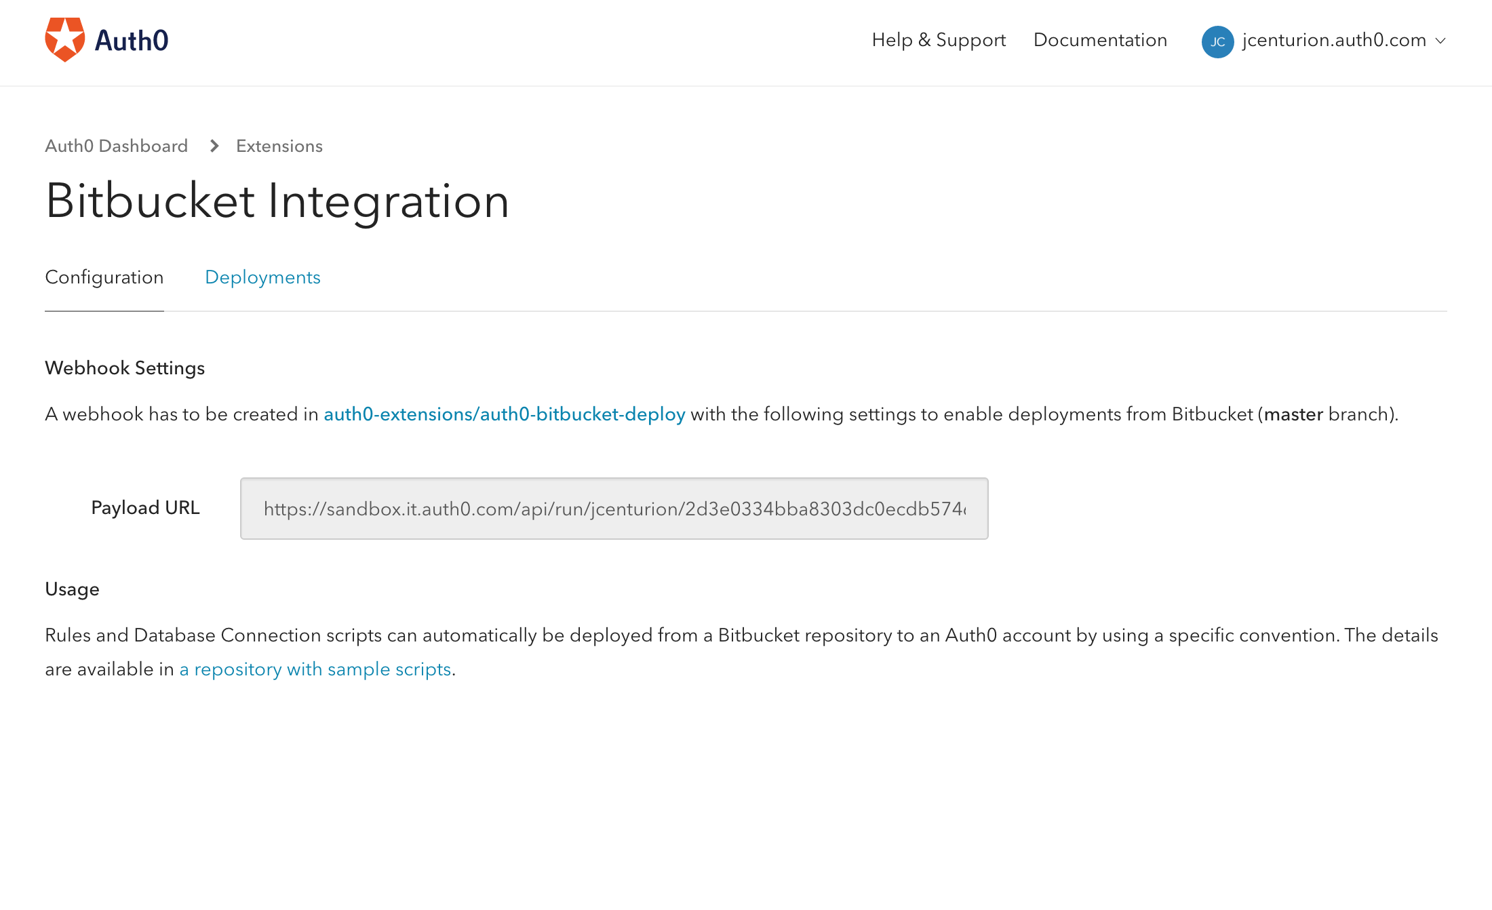Open the Documentation link in header
The height and width of the screenshot is (910, 1492).
pos(1100,40)
